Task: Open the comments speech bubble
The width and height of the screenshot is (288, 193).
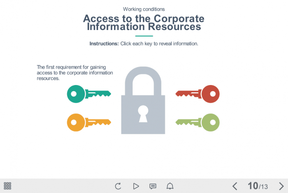Action: (x=153, y=186)
